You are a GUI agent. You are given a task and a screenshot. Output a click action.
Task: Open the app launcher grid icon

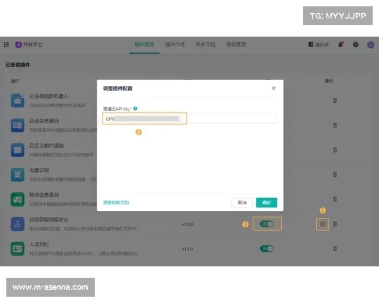pos(6,44)
